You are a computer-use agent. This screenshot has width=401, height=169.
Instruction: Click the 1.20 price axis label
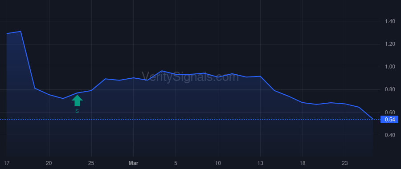tap(390, 44)
